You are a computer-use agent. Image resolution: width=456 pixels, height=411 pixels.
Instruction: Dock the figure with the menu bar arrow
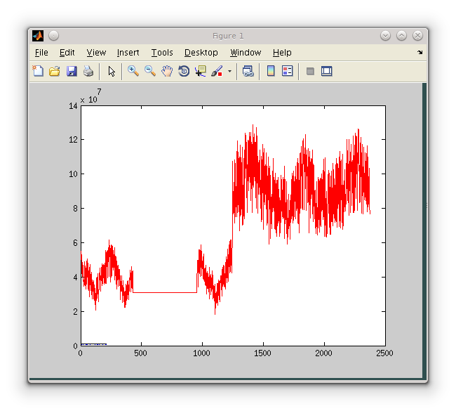click(x=420, y=53)
